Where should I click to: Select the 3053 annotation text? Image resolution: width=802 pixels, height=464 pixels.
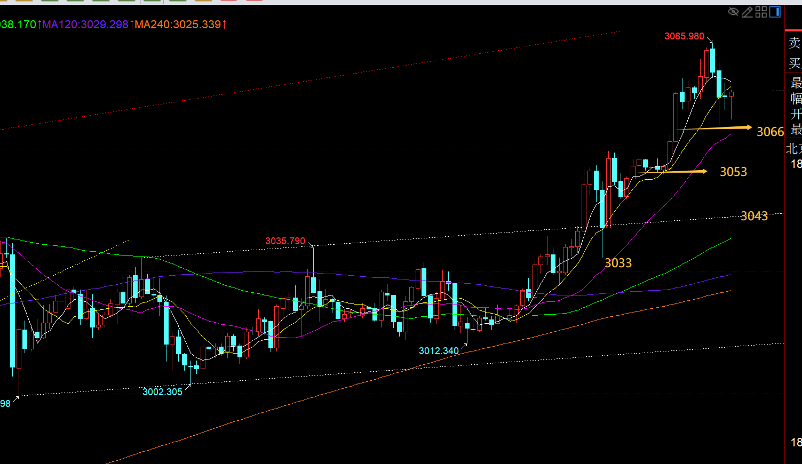pyautogui.click(x=733, y=172)
